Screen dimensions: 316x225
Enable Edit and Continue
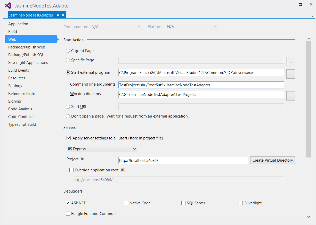68,214
